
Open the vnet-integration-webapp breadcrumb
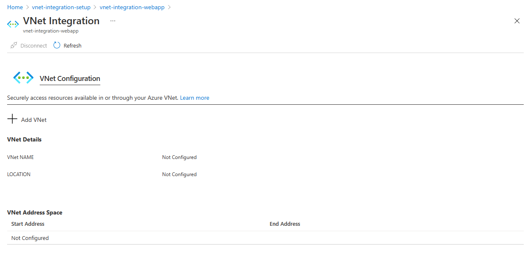click(x=132, y=8)
